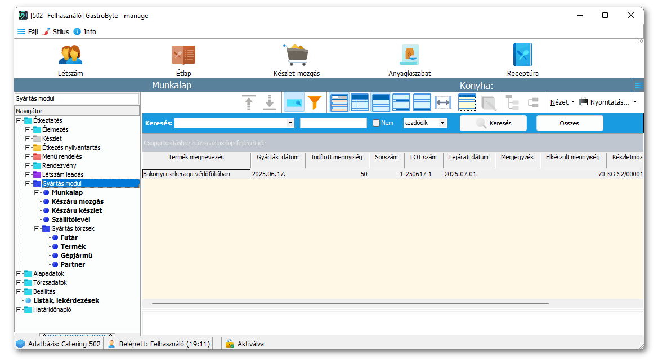
Task: Click the Összes button
Action: (569, 123)
